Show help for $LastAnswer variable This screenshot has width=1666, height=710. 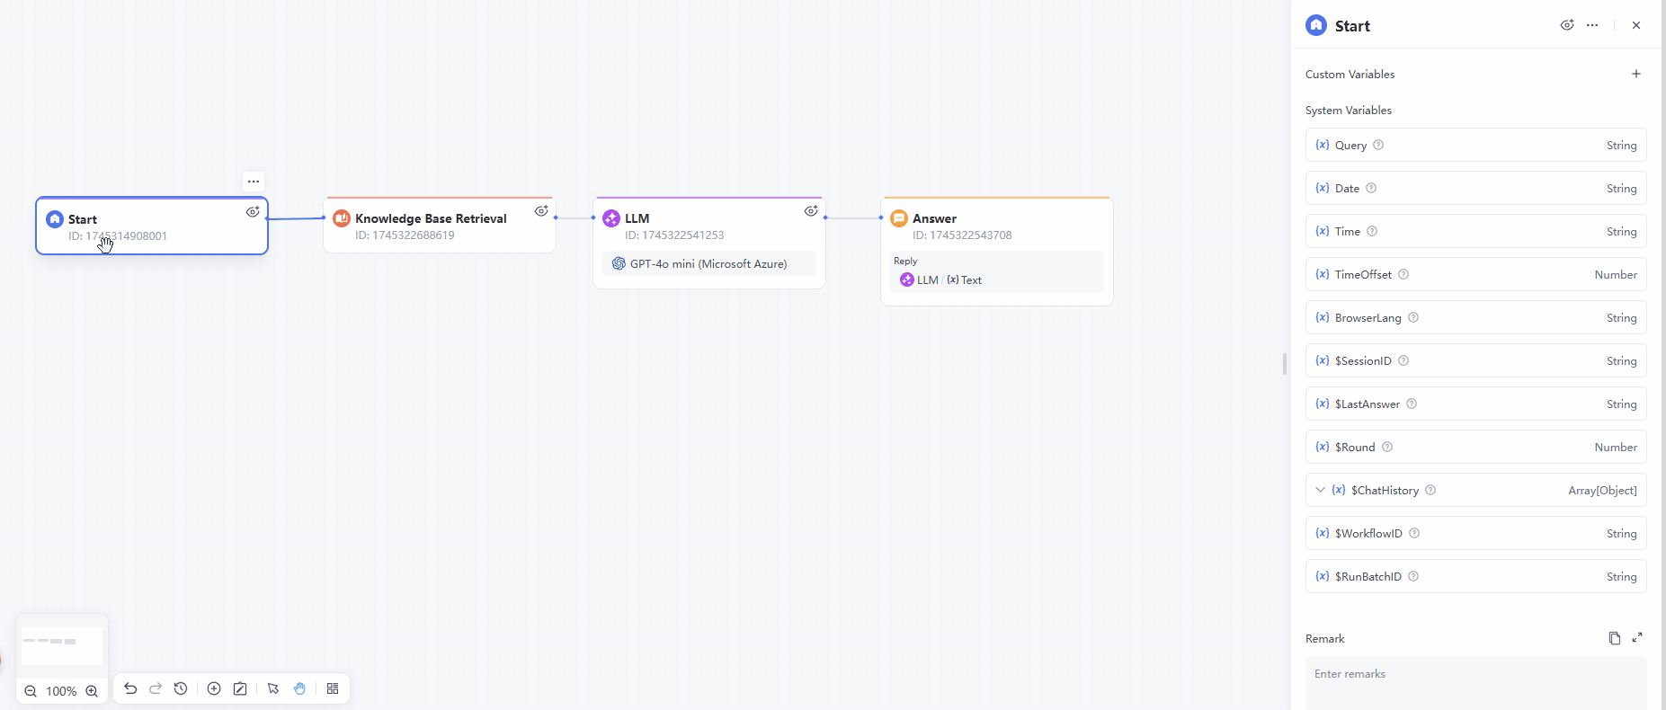click(x=1412, y=404)
